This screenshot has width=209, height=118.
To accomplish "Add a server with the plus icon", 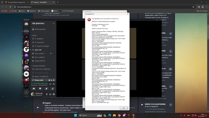I will (x=26, y=92).
